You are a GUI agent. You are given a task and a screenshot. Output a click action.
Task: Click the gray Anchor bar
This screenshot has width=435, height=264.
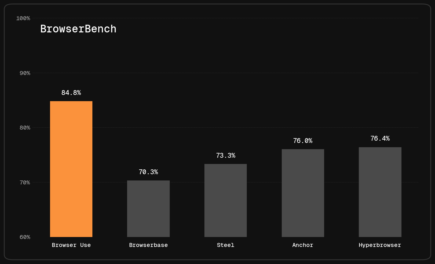(303, 193)
